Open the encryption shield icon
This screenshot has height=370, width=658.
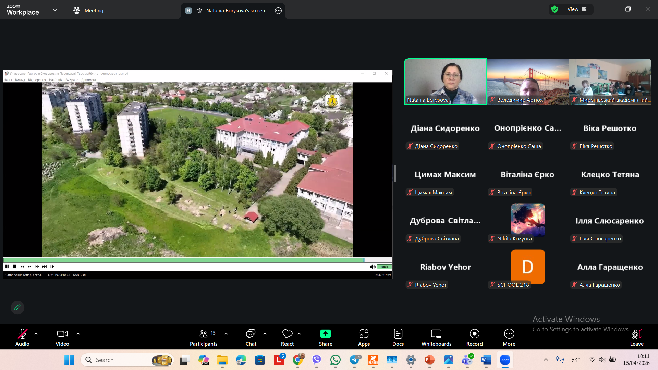[555, 9]
